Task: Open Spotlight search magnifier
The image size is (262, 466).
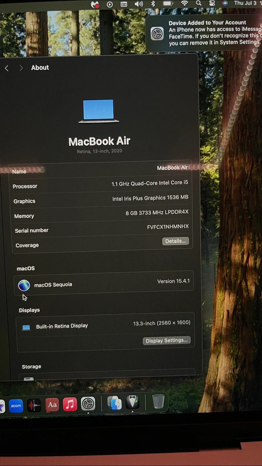Action: [199, 3]
